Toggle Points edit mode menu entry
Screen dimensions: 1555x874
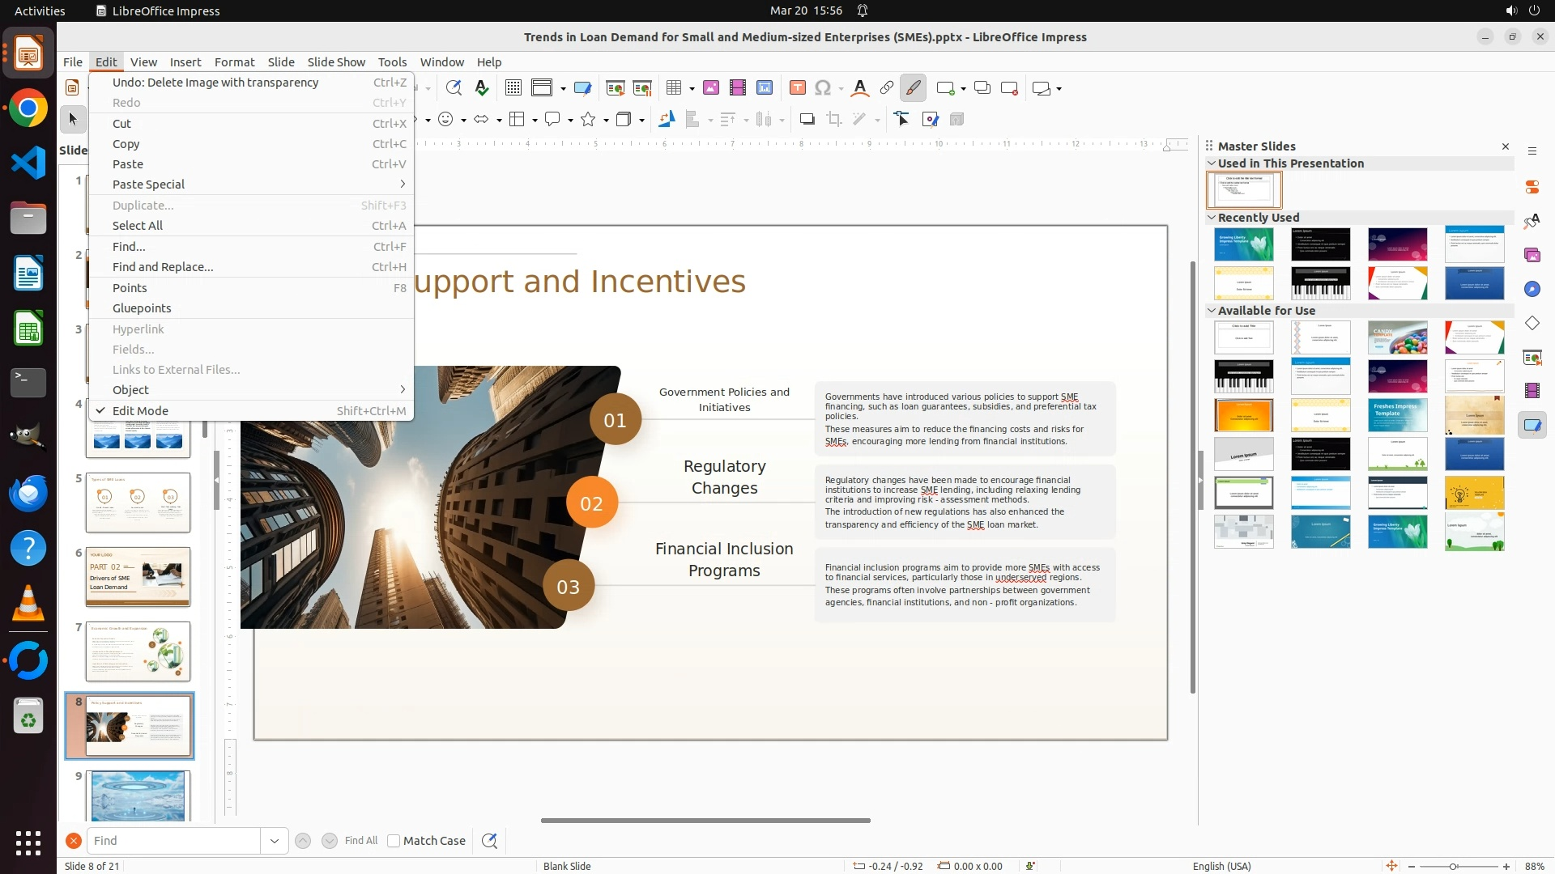[x=130, y=288]
